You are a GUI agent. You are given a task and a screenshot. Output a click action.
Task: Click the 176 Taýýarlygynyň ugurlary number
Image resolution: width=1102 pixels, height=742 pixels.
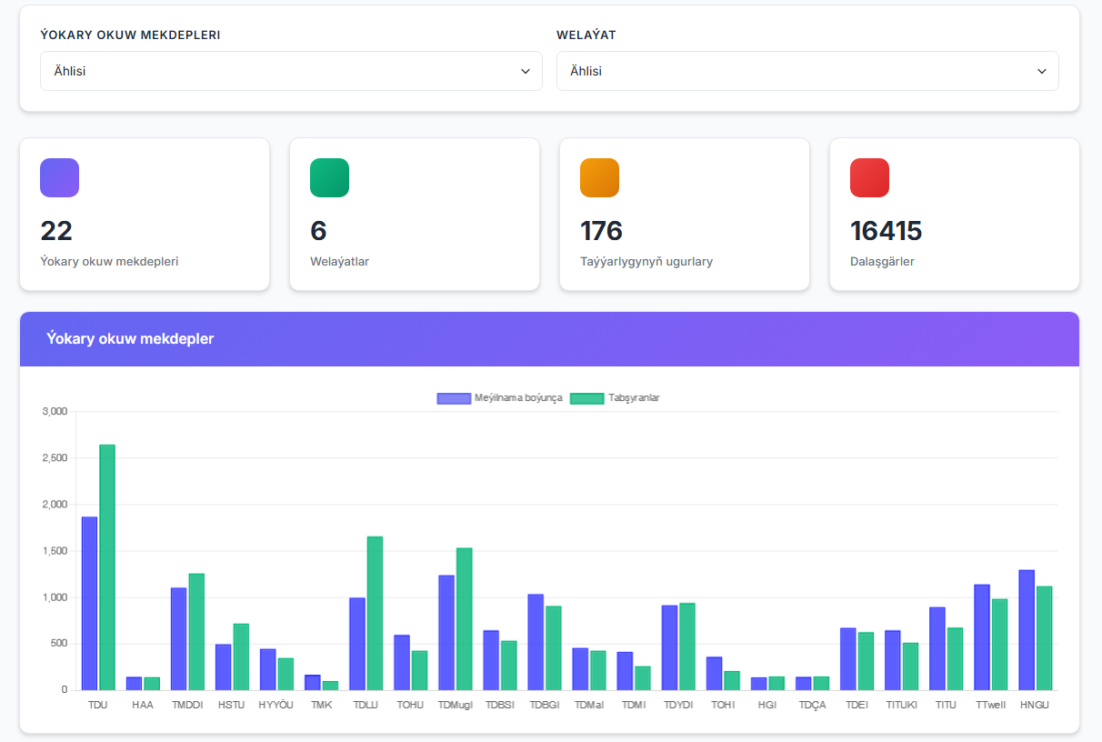click(x=601, y=231)
